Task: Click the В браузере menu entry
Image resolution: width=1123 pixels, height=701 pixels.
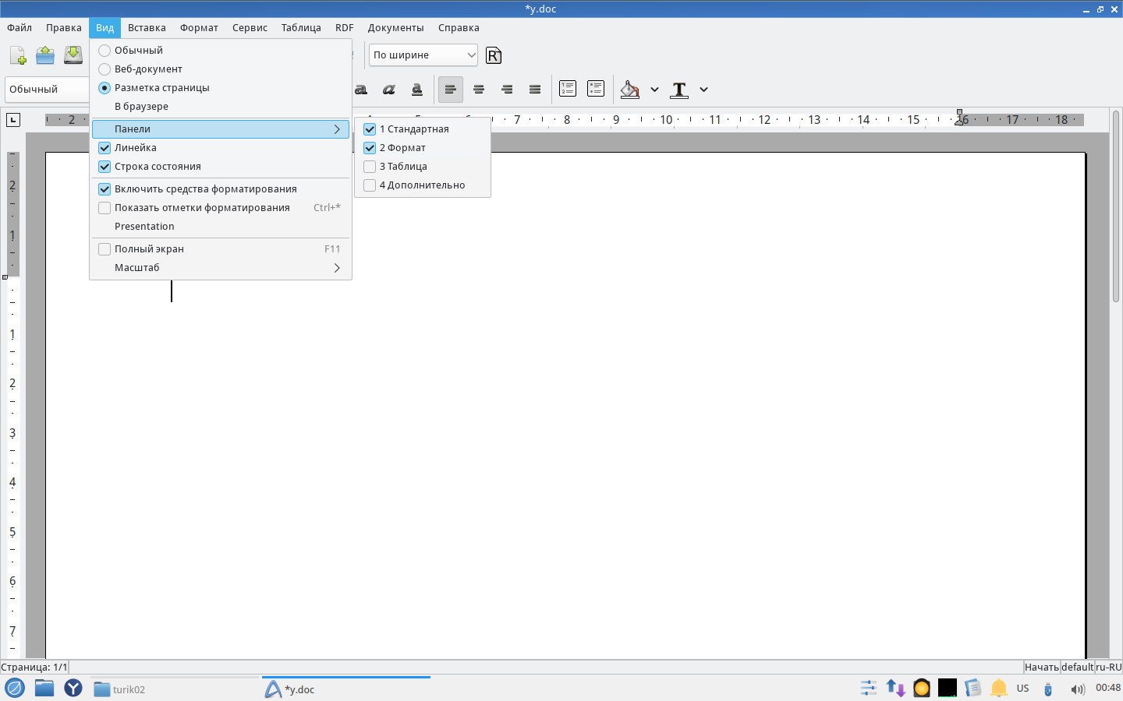Action: [141, 107]
